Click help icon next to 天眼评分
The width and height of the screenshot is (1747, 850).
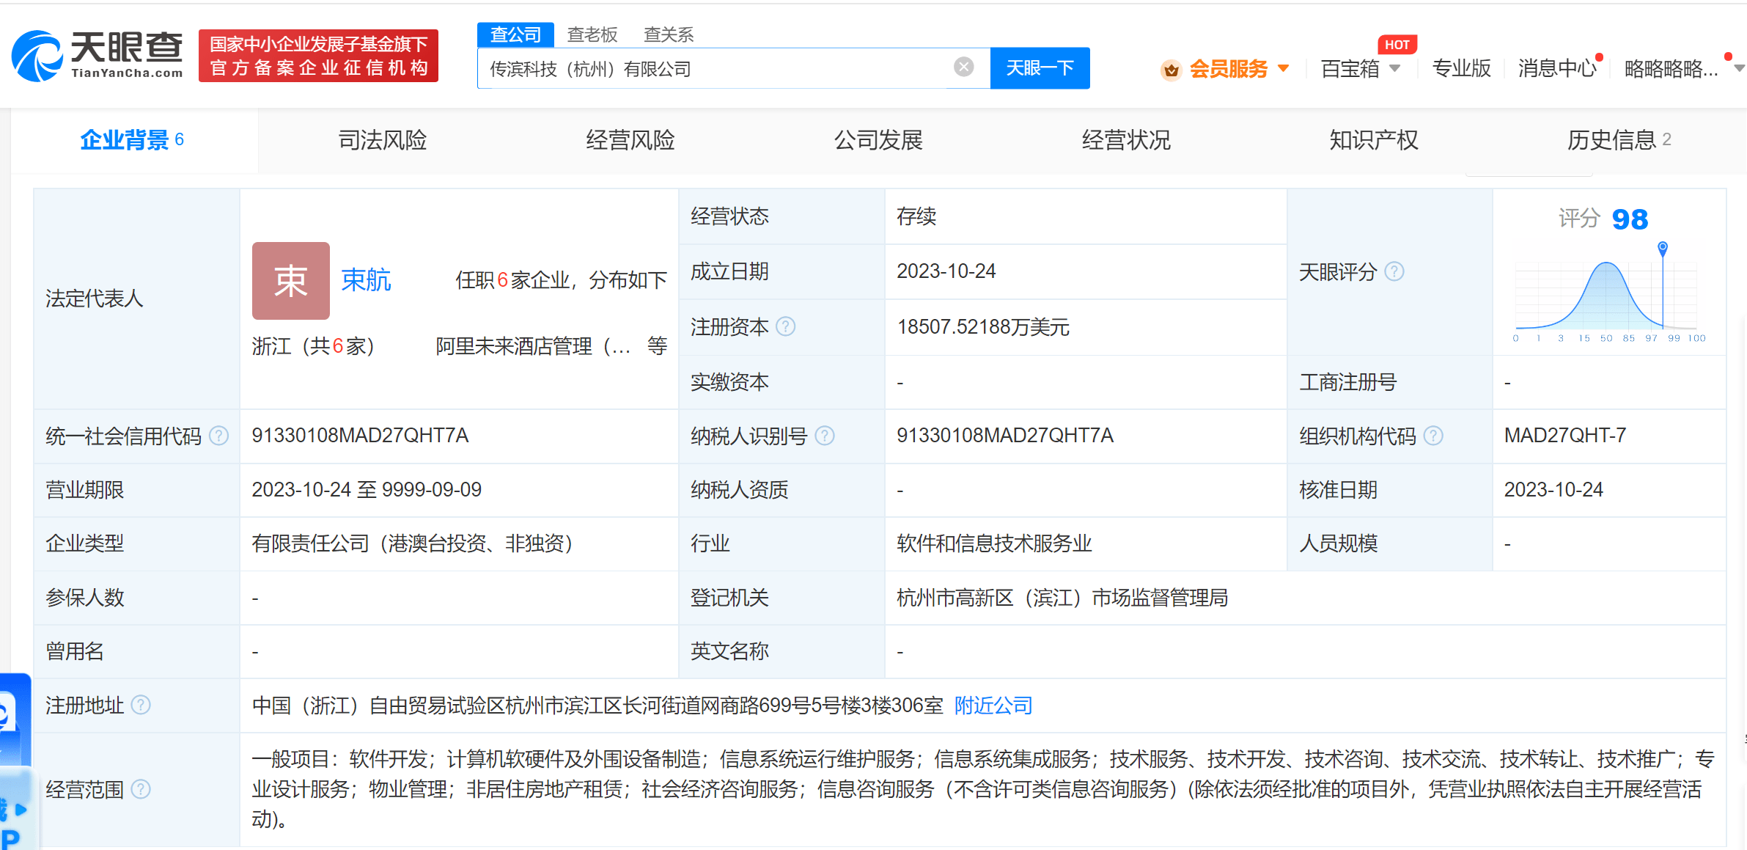point(1394,272)
